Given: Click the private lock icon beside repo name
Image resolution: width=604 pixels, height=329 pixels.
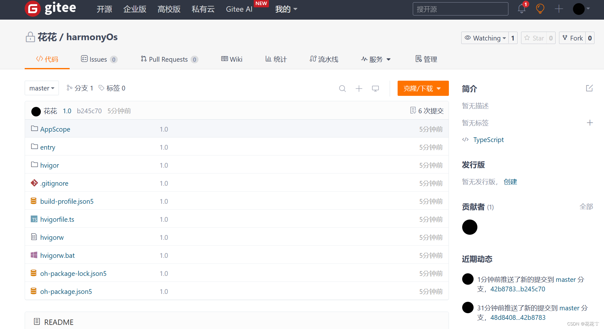Looking at the screenshot, I should point(30,37).
